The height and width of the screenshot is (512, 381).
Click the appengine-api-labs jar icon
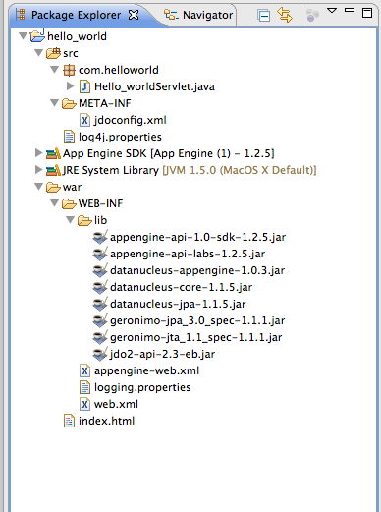pyautogui.click(x=100, y=254)
